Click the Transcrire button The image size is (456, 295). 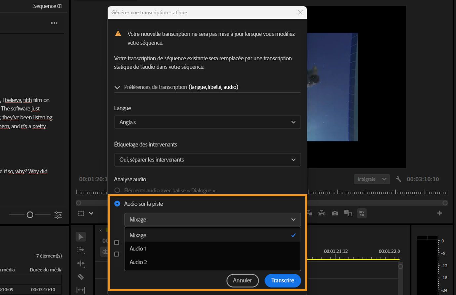click(283, 280)
